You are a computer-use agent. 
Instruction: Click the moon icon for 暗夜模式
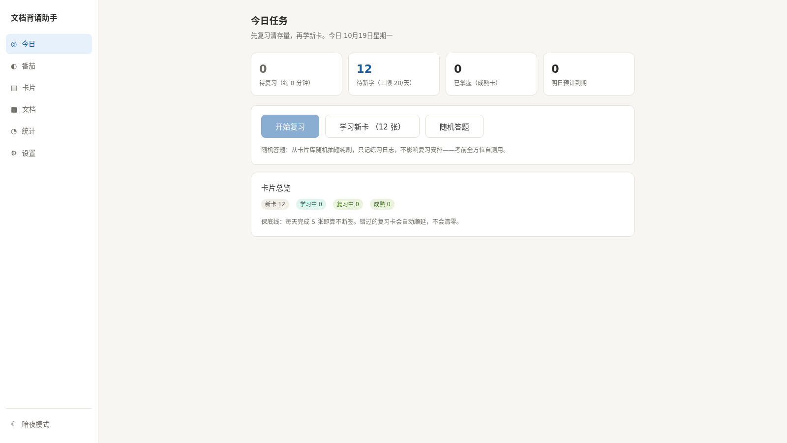tap(14, 424)
